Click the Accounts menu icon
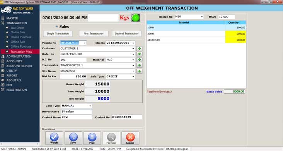The image size is (283, 151). point(3,61)
